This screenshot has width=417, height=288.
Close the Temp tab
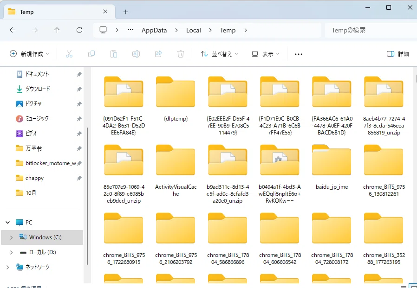[105, 12]
